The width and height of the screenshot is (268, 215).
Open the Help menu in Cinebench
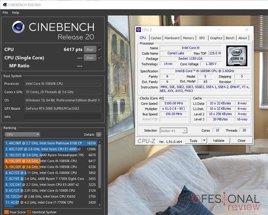15,12
